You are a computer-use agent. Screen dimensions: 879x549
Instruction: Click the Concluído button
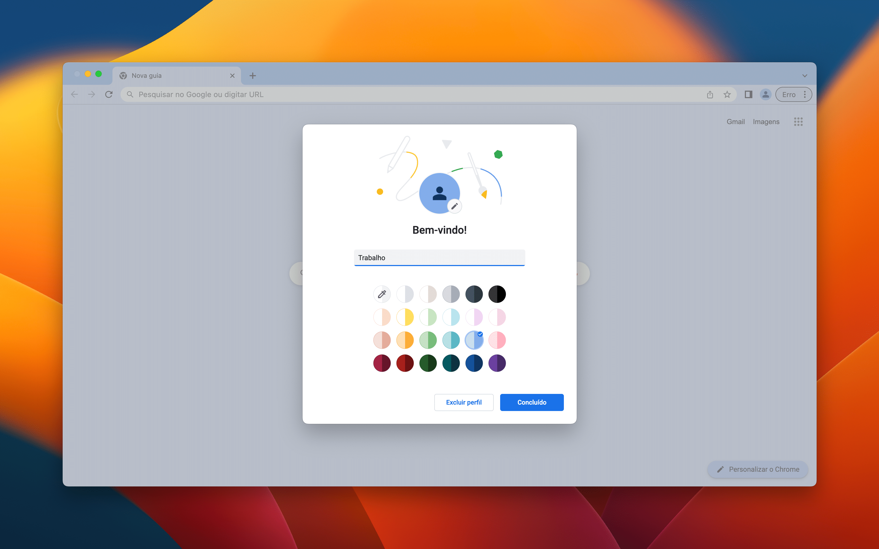531,402
